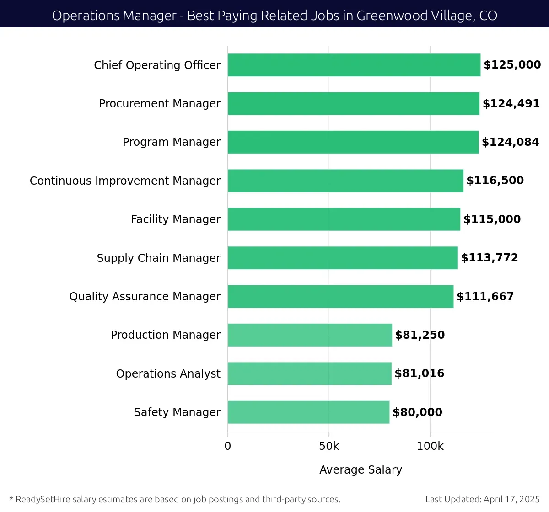Click the 'Safety Manager' label
This screenshot has height=512, width=549.
(177, 412)
